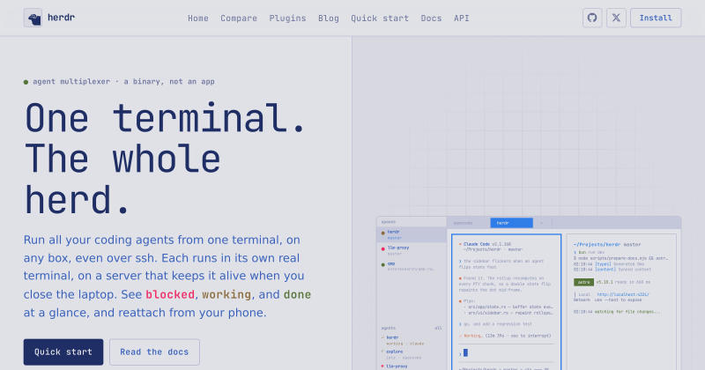Viewport: 705px width, 370px height.
Task: Click the terminal preview screenshot
Action: click(529, 293)
